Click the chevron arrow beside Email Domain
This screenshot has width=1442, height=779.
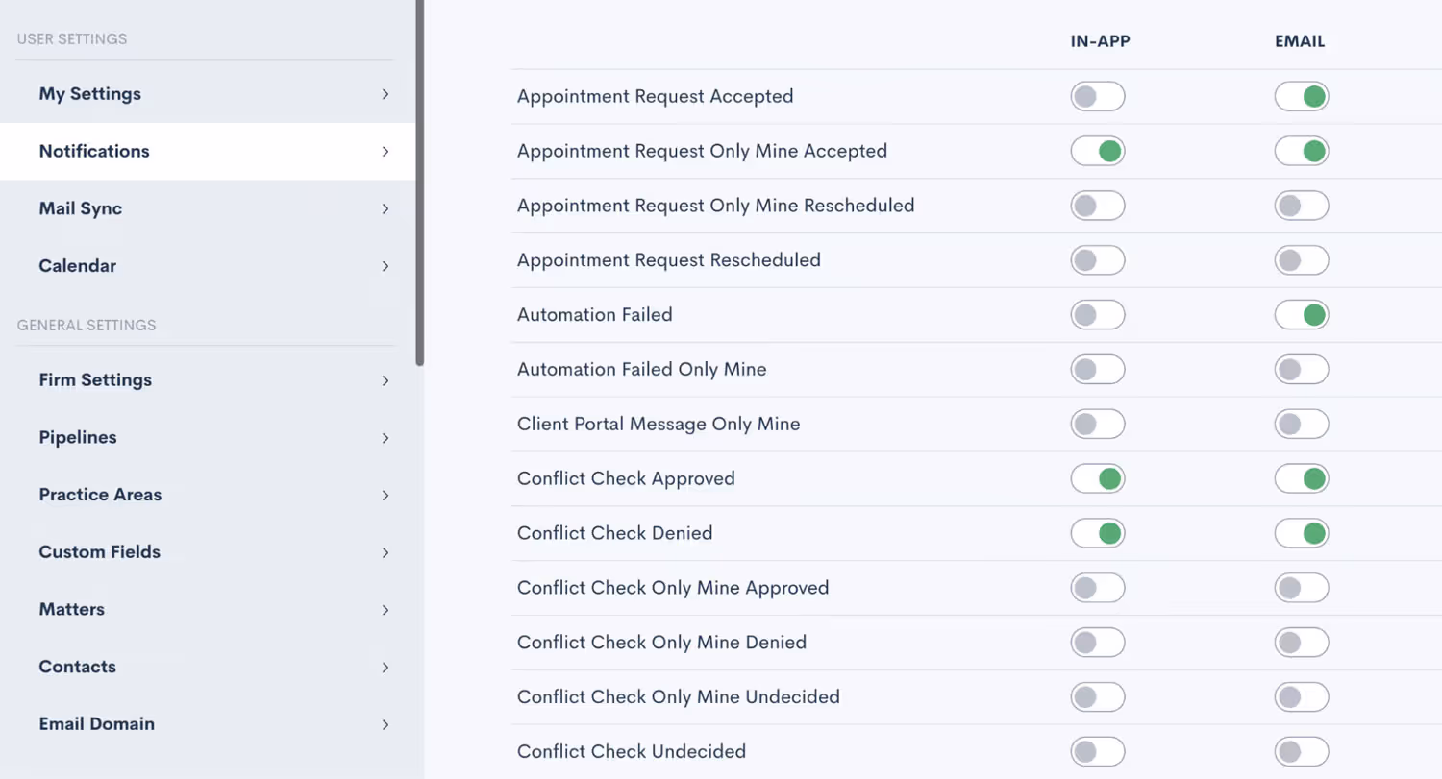[x=385, y=724]
